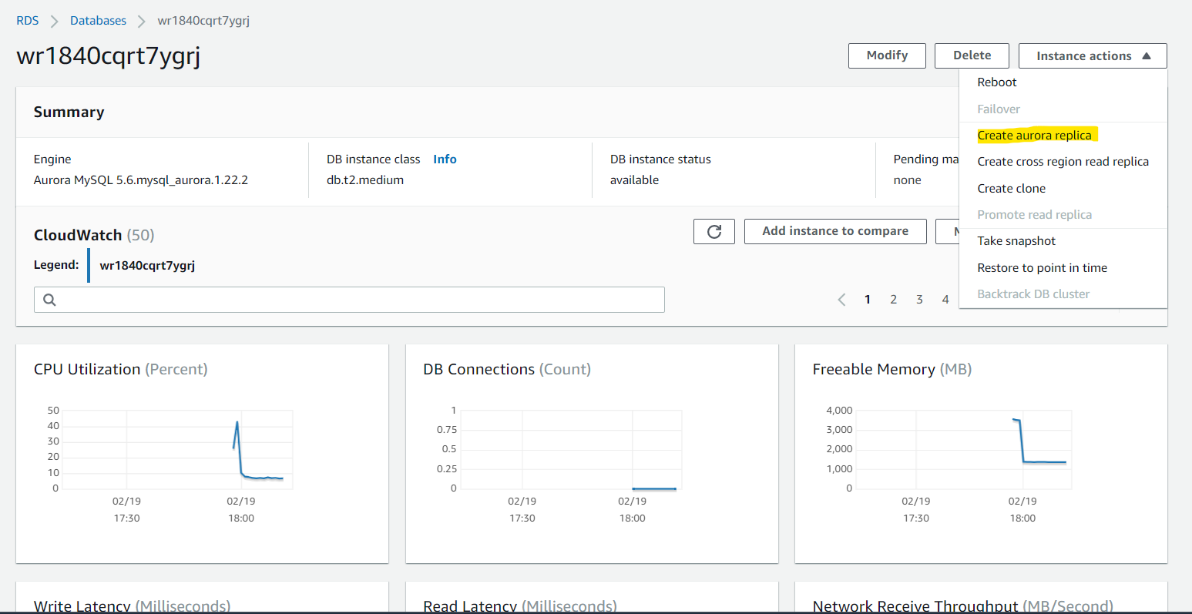The width and height of the screenshot is (1192, 614).
Task: Choose Create cross region read replica
Action: click(1063, 162)
